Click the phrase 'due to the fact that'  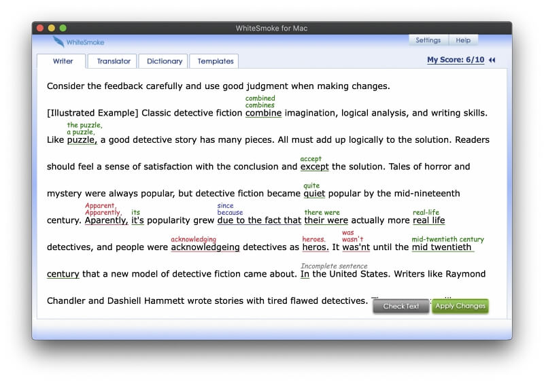tap(259, 220)
